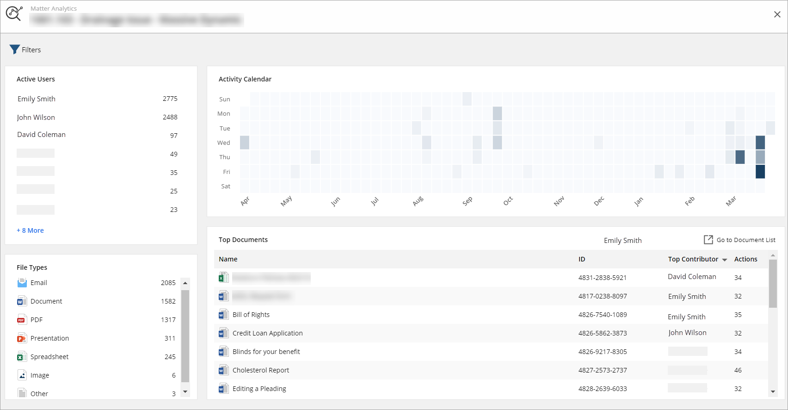
Task: Click the Actions column header
Action: click(746, 259)
